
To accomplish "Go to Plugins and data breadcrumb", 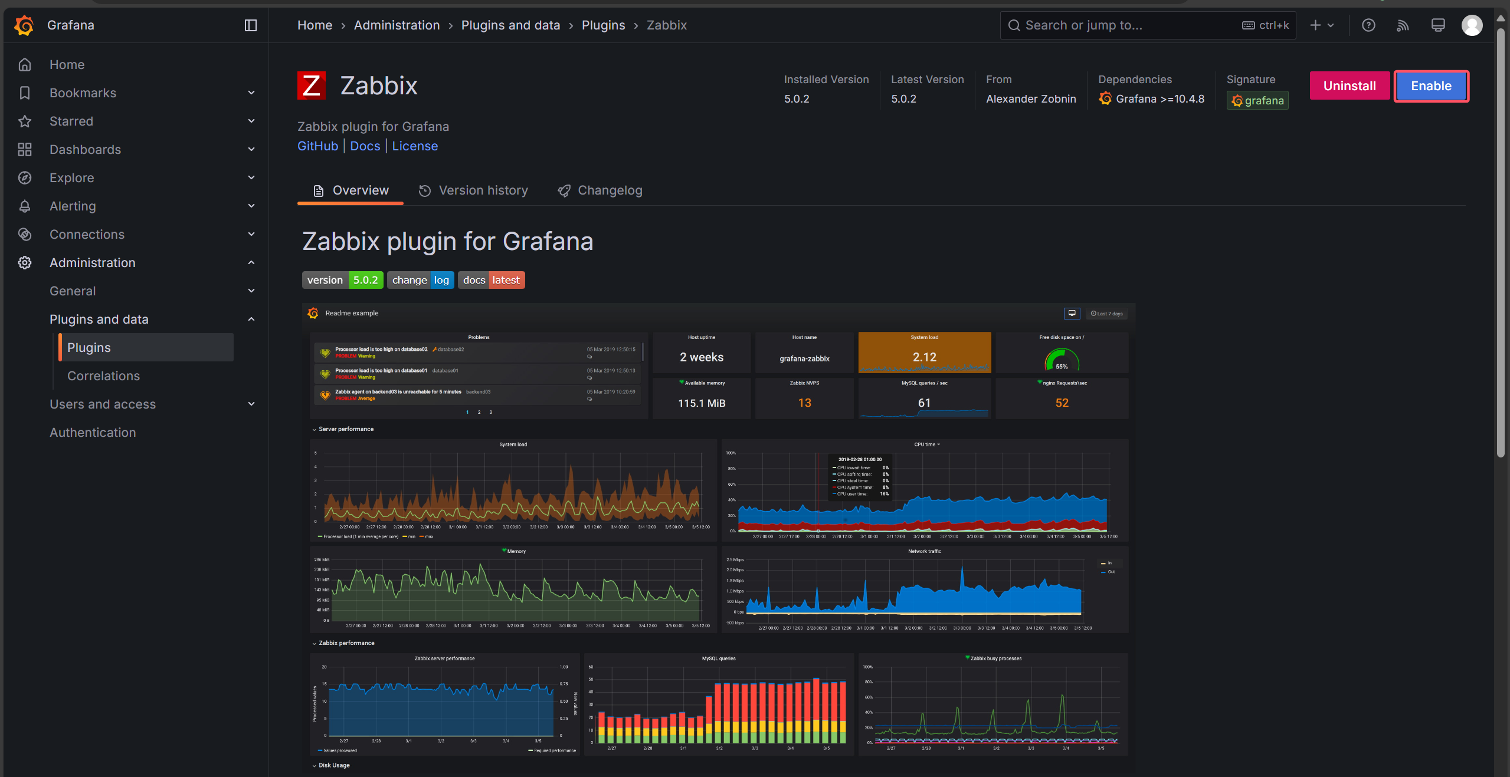I will click(x=510, y=25).
